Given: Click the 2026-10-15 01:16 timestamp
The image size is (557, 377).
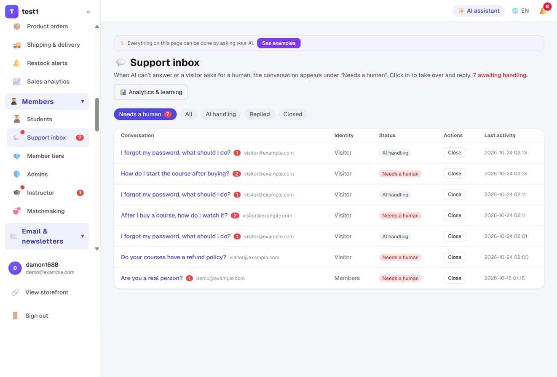Looking at the screenshot, I should (x=504, y=278).
